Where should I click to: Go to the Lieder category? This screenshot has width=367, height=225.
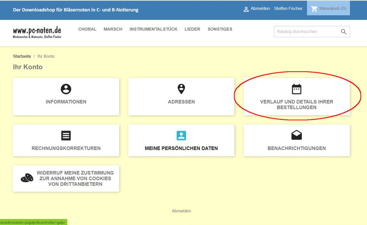tap(192, 29)
